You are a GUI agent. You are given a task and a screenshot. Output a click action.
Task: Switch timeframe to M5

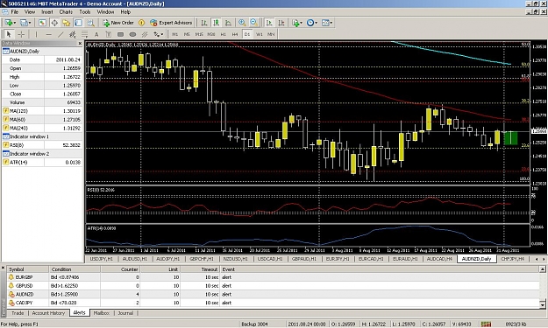pos(187,34)
